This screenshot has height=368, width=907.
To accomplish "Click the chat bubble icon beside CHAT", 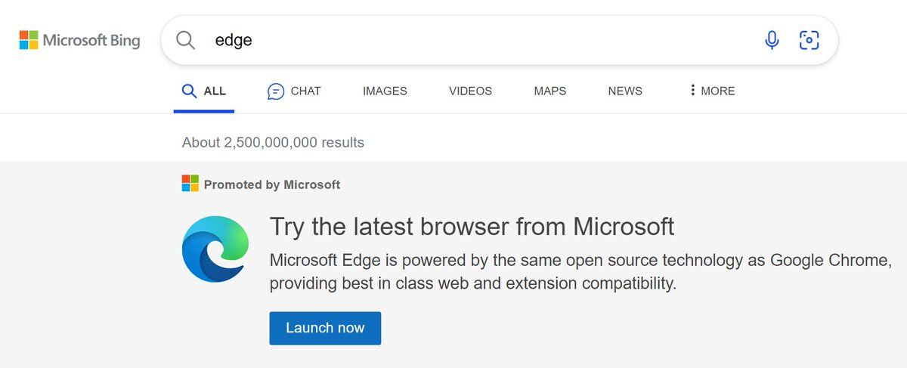I will coord(276,91).
